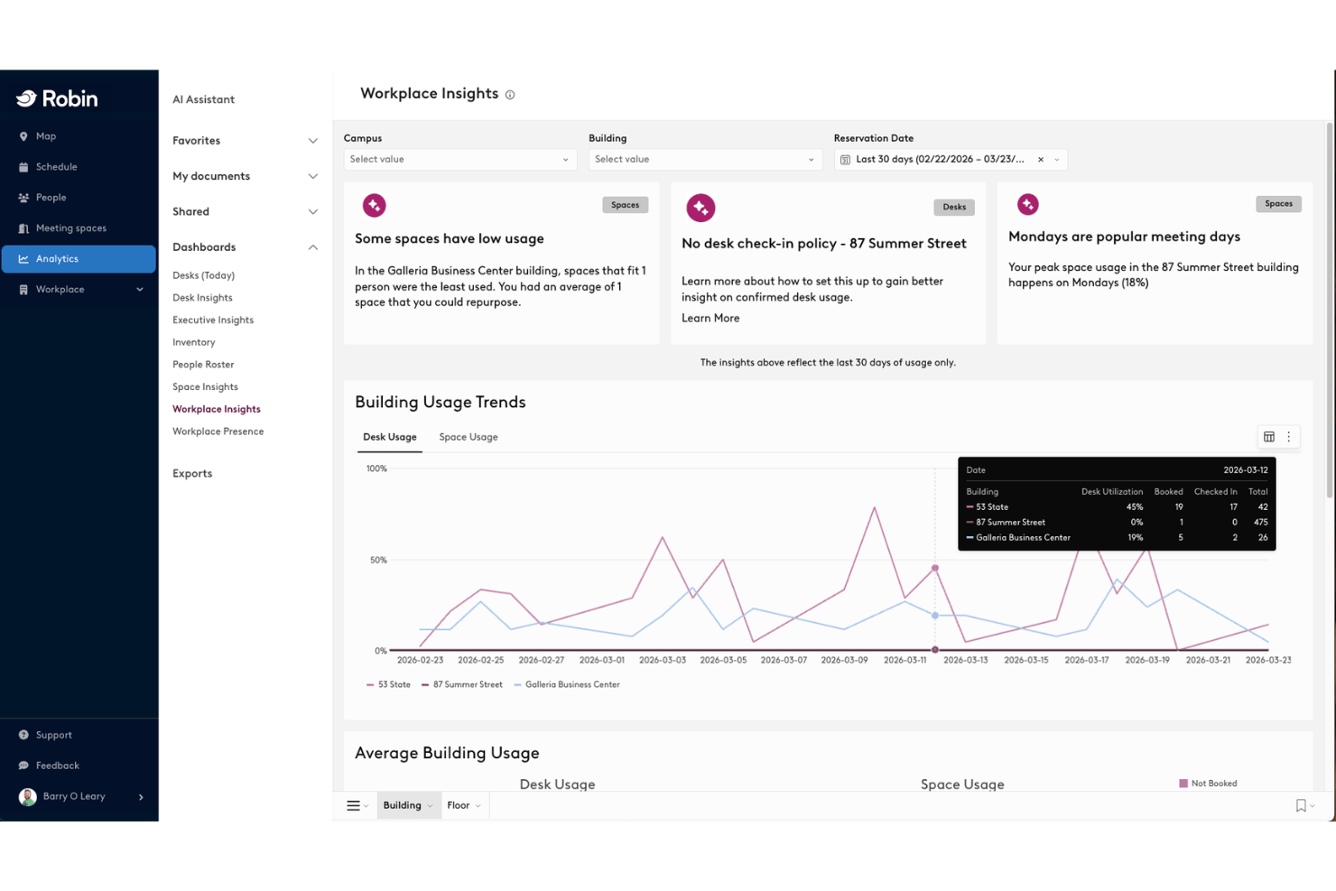Open the chart's three-dot options menu
Viewport: 1336px width, 891px height.
point(1289,437)
